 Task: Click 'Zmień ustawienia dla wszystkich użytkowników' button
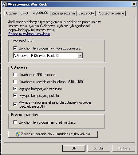point(53,134)
